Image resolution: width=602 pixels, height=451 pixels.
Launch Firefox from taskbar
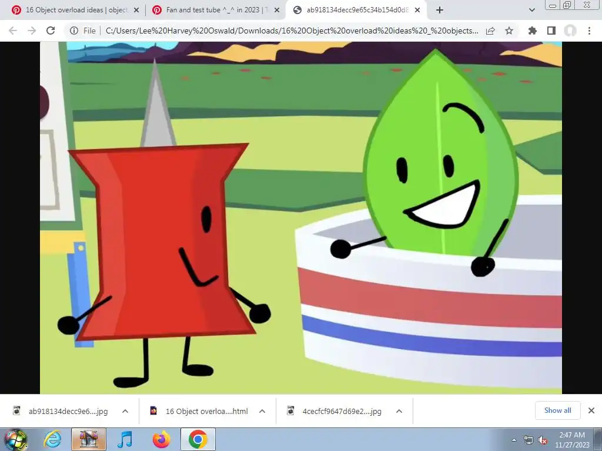pos(161,439)
